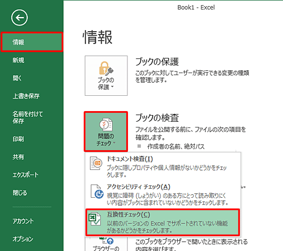283x251 pixels.
Task: Expand the ブックの保護 dropdown button
Action: pos(106,75)
